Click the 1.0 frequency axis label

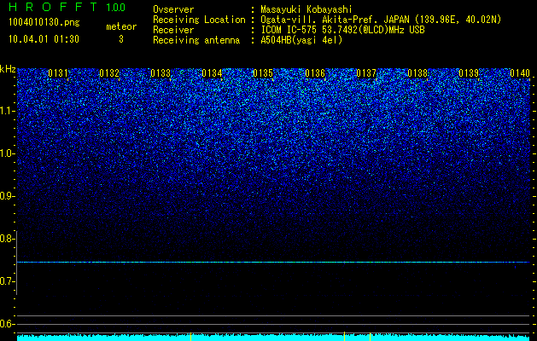tap(6, 154)
